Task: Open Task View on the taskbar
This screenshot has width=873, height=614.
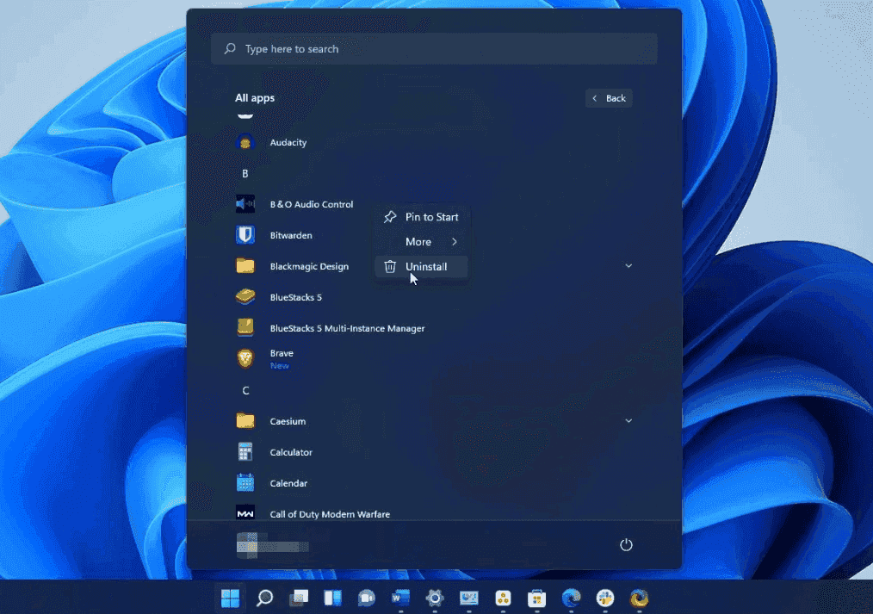Action: (x=299, y=598)
